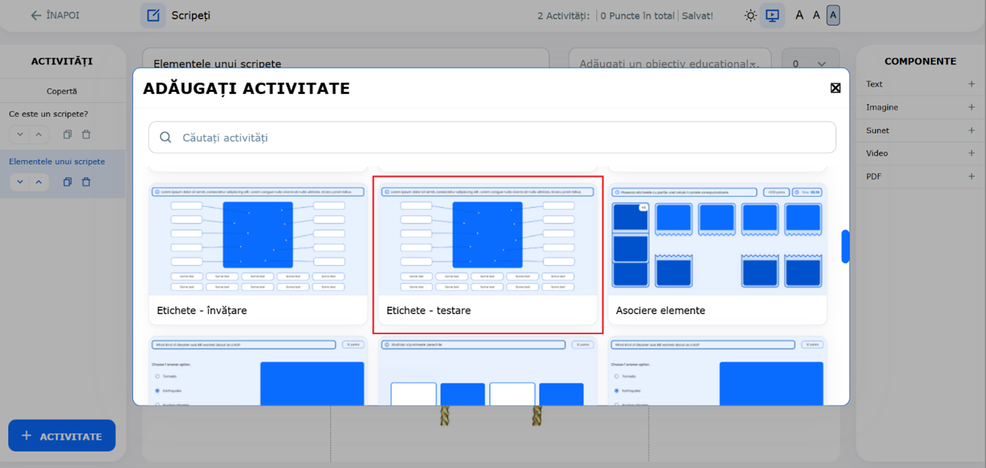The height and width of the screenshot is (468, 986).
Task: Add a PDF component with plus icon
Action: pyautogui.click(x=972, y=177)
